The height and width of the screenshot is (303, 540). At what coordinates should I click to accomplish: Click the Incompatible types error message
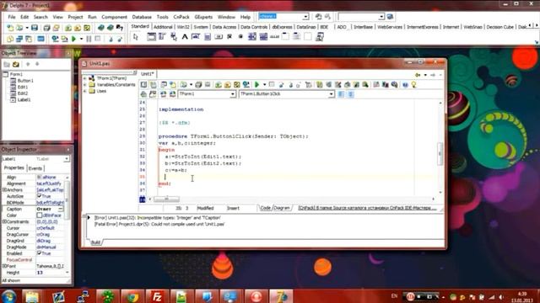point(158,218)
